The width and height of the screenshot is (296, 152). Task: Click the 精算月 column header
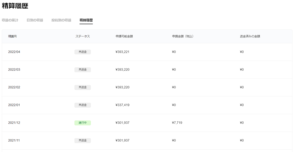12,36
